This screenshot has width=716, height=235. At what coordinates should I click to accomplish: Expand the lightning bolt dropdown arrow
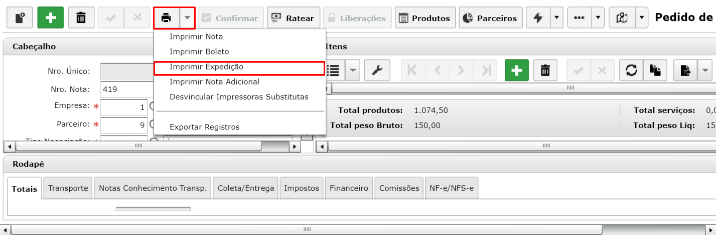(x=556, y=18)
